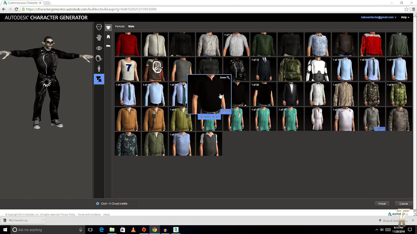The image size is (417, 234).
Task: Reload the Character Generator page
Action: point(16,9)
